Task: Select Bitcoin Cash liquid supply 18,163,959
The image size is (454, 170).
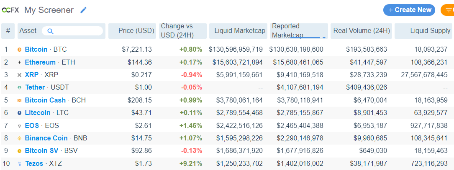Action: [431, 100]
